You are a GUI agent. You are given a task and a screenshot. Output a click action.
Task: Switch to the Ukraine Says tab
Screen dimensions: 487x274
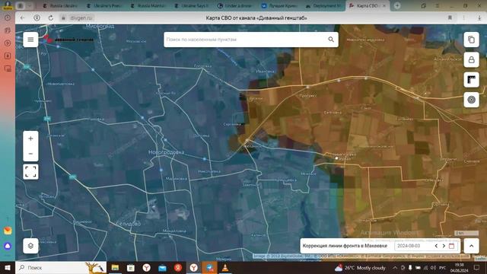click(193, 5)
